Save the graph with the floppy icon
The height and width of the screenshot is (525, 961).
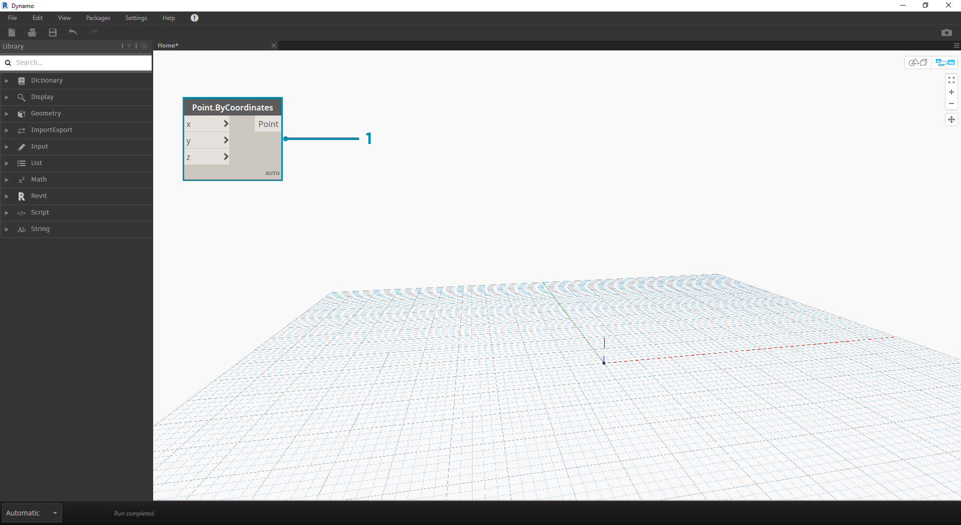(53, 32)
